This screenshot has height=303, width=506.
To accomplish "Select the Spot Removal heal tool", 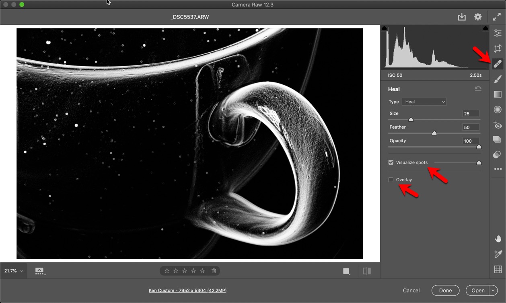I will pos(498,64).
